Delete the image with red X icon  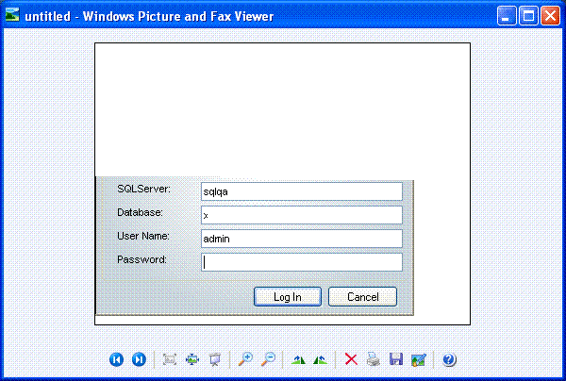point(351,359)
